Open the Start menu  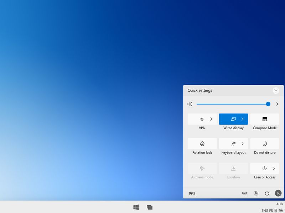click(136, 207)
